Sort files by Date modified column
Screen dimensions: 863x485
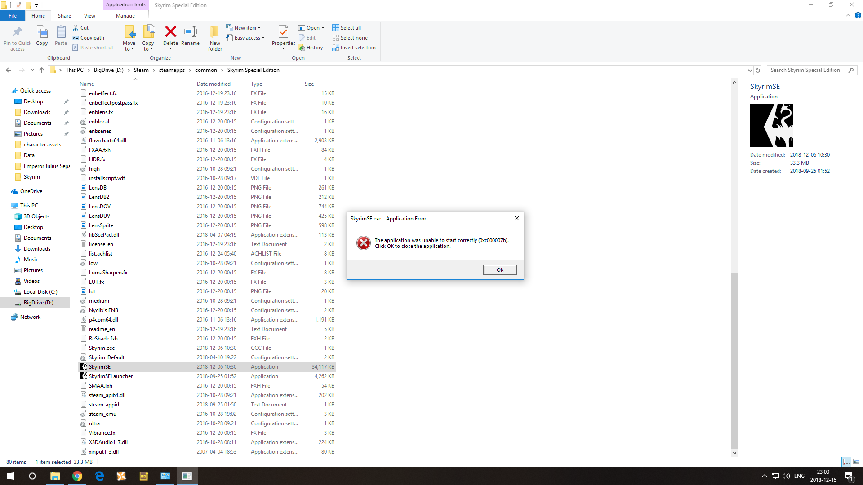pos(221,84)
